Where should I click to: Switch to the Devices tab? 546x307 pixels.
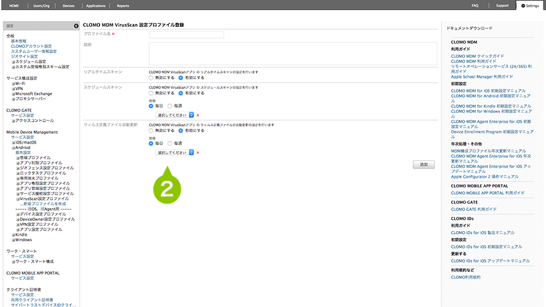[69, 6]
